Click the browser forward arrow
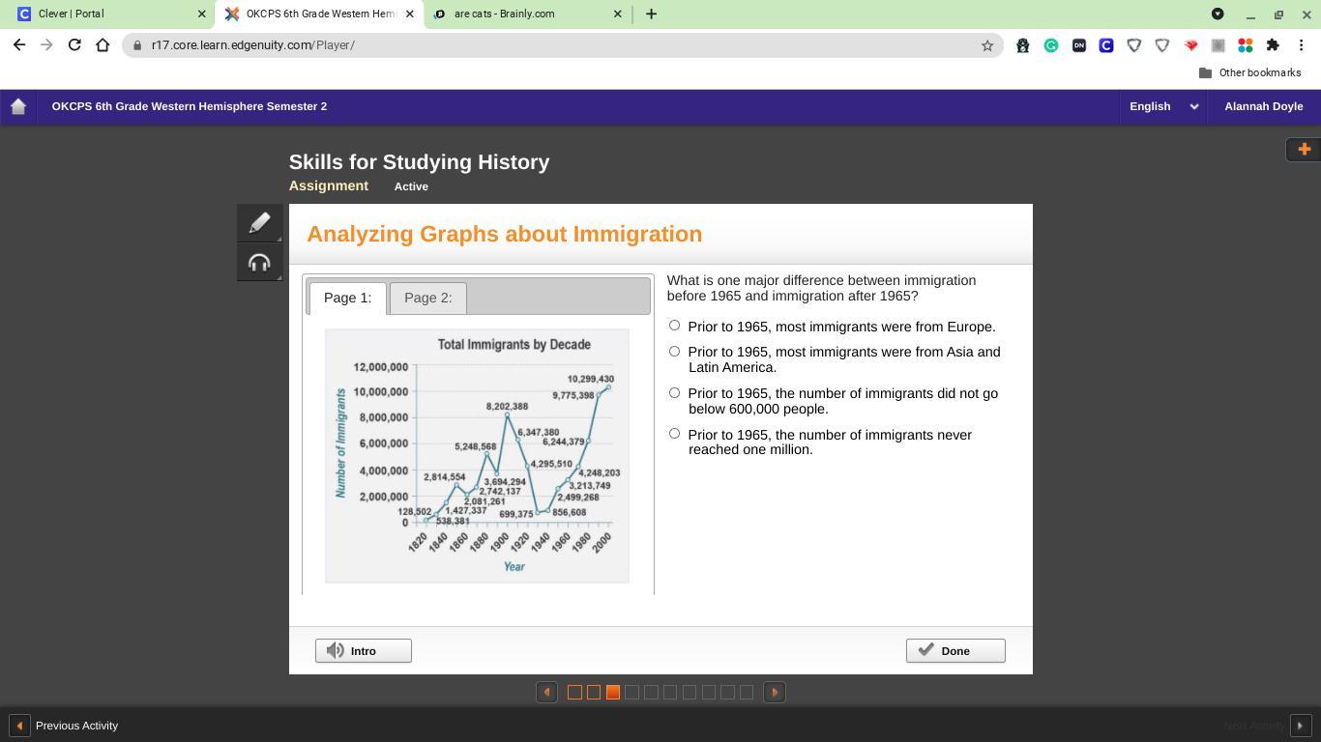1321x742 pixels. [x=46, y=44]
